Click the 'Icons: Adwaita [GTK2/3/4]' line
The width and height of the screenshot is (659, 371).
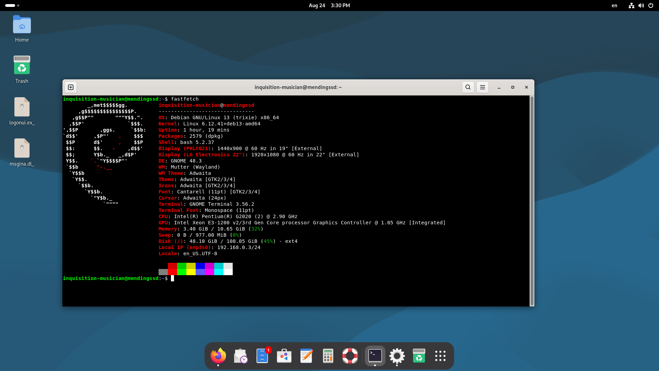point(197,185)
